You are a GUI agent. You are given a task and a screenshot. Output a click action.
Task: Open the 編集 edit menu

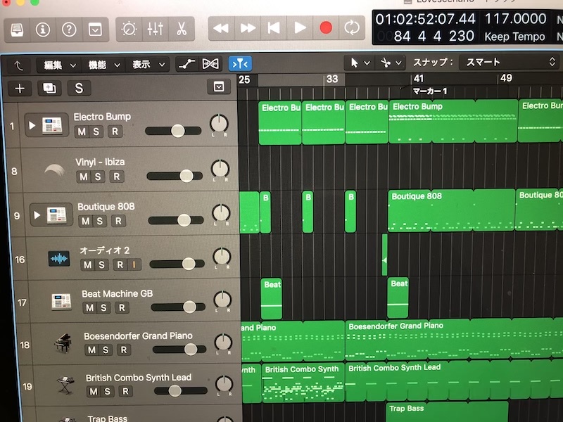tap(59, 65)
